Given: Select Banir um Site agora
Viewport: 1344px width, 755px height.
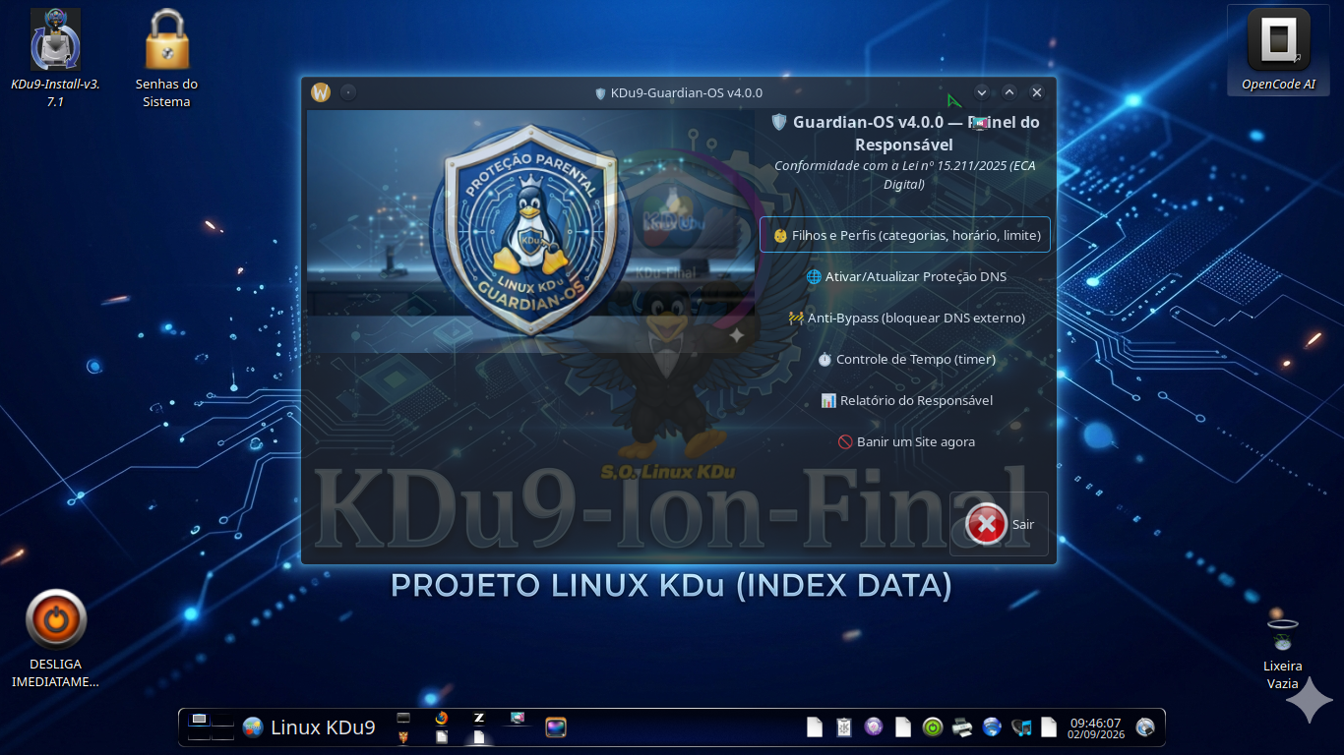Looking at the screenshot, I should coord(905,441).
